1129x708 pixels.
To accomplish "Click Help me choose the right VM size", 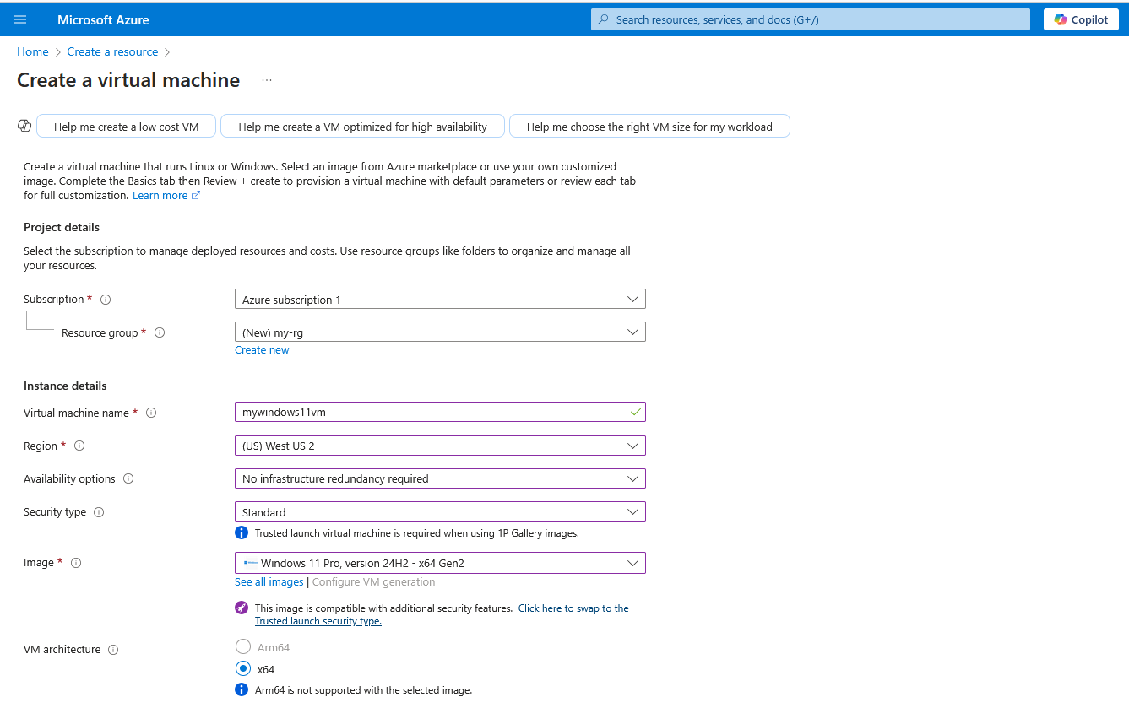I will pos(649,127).
